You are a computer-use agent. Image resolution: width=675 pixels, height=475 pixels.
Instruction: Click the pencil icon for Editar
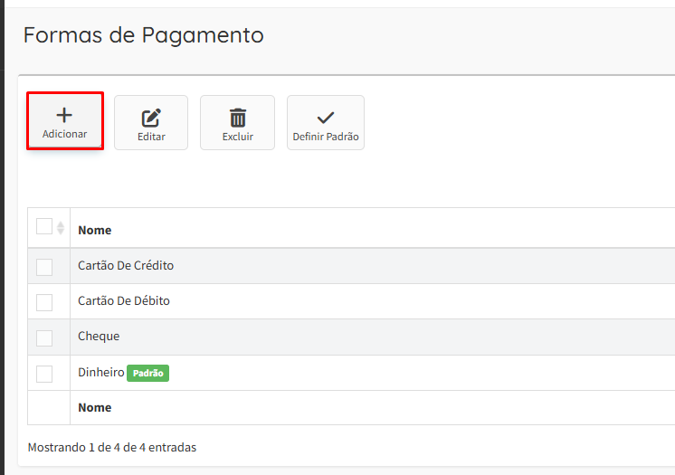tap(151, 118)
